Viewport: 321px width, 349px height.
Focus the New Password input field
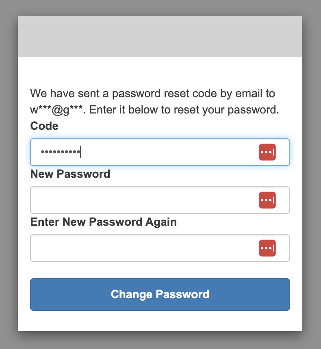pyautogui.click(x=160, y=200)
